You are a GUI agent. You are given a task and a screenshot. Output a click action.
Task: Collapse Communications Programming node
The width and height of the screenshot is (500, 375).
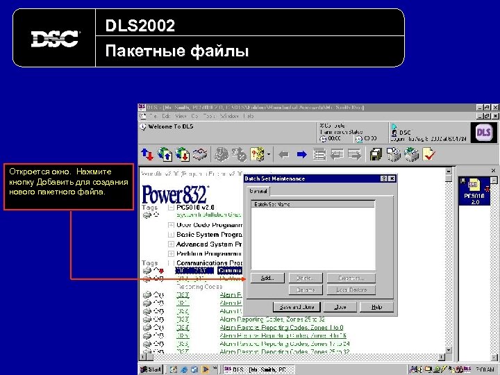tap(172, 263)
